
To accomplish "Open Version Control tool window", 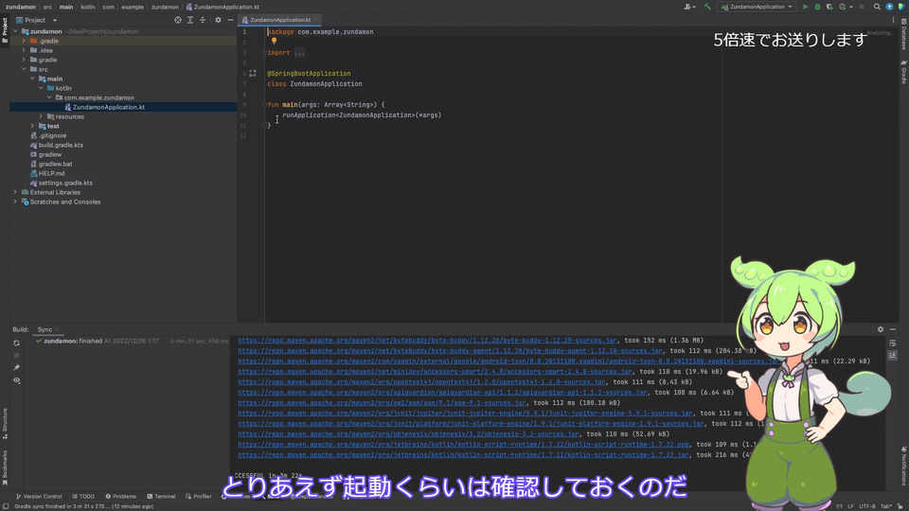I will click(x=39, y=497).
